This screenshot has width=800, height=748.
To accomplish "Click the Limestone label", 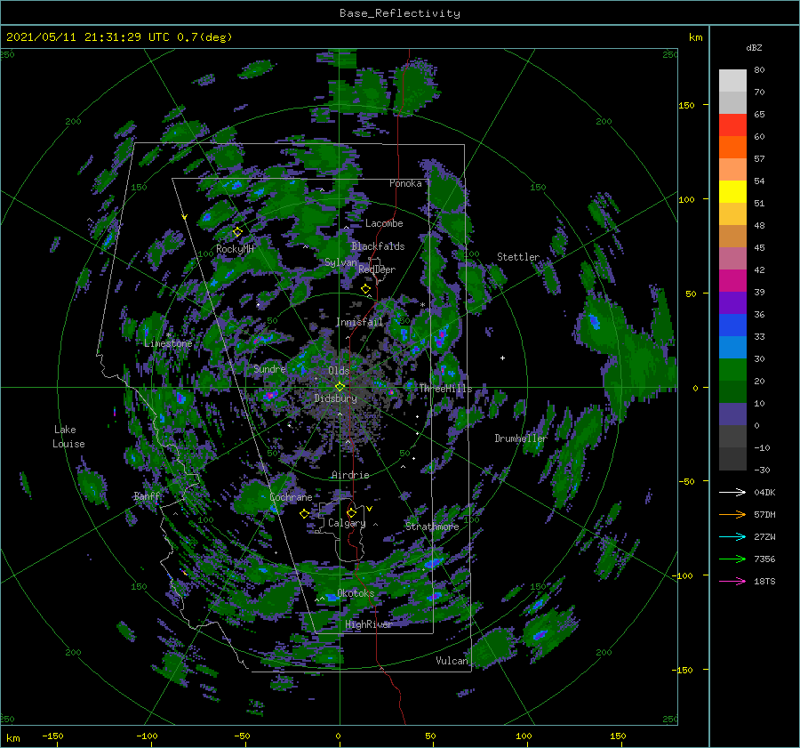I will [x=168, y=343].
